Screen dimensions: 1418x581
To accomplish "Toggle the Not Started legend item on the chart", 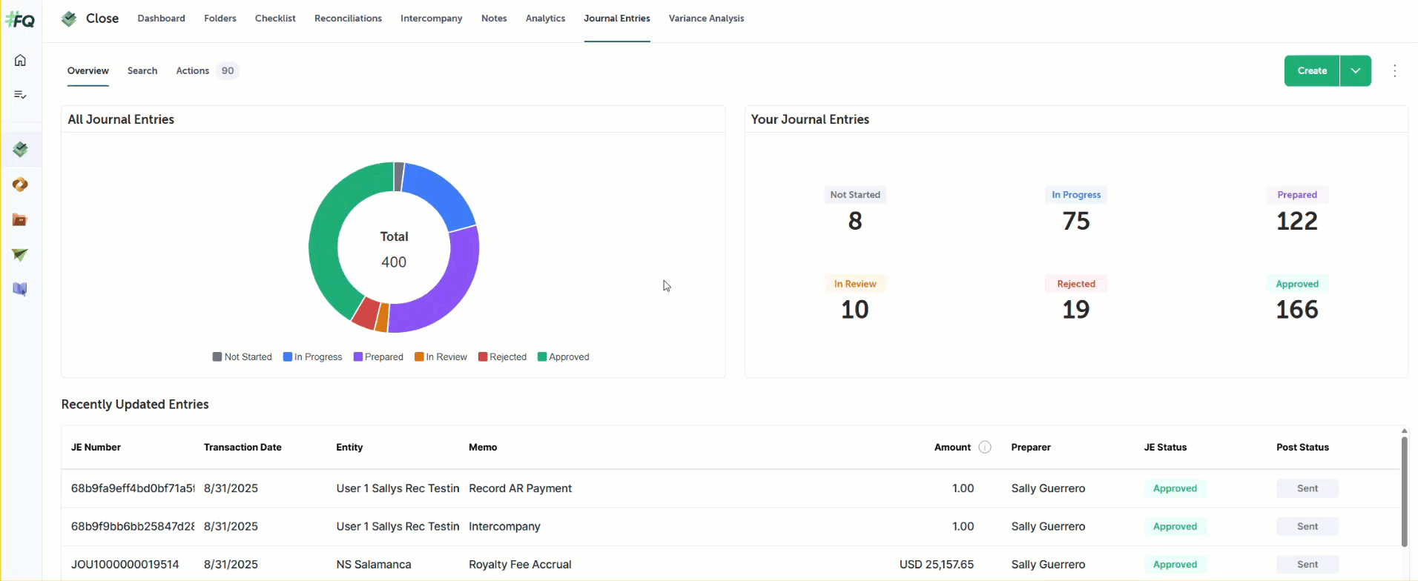I will point(242,356).
